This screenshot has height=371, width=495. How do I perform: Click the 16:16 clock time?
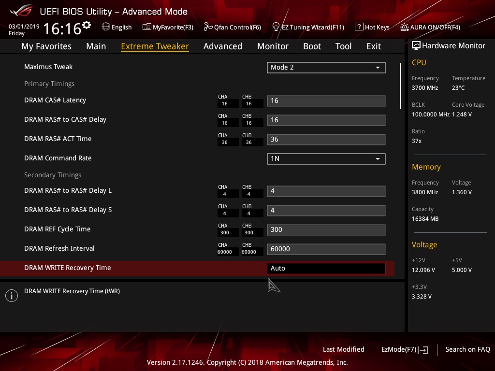coord(62,29)
